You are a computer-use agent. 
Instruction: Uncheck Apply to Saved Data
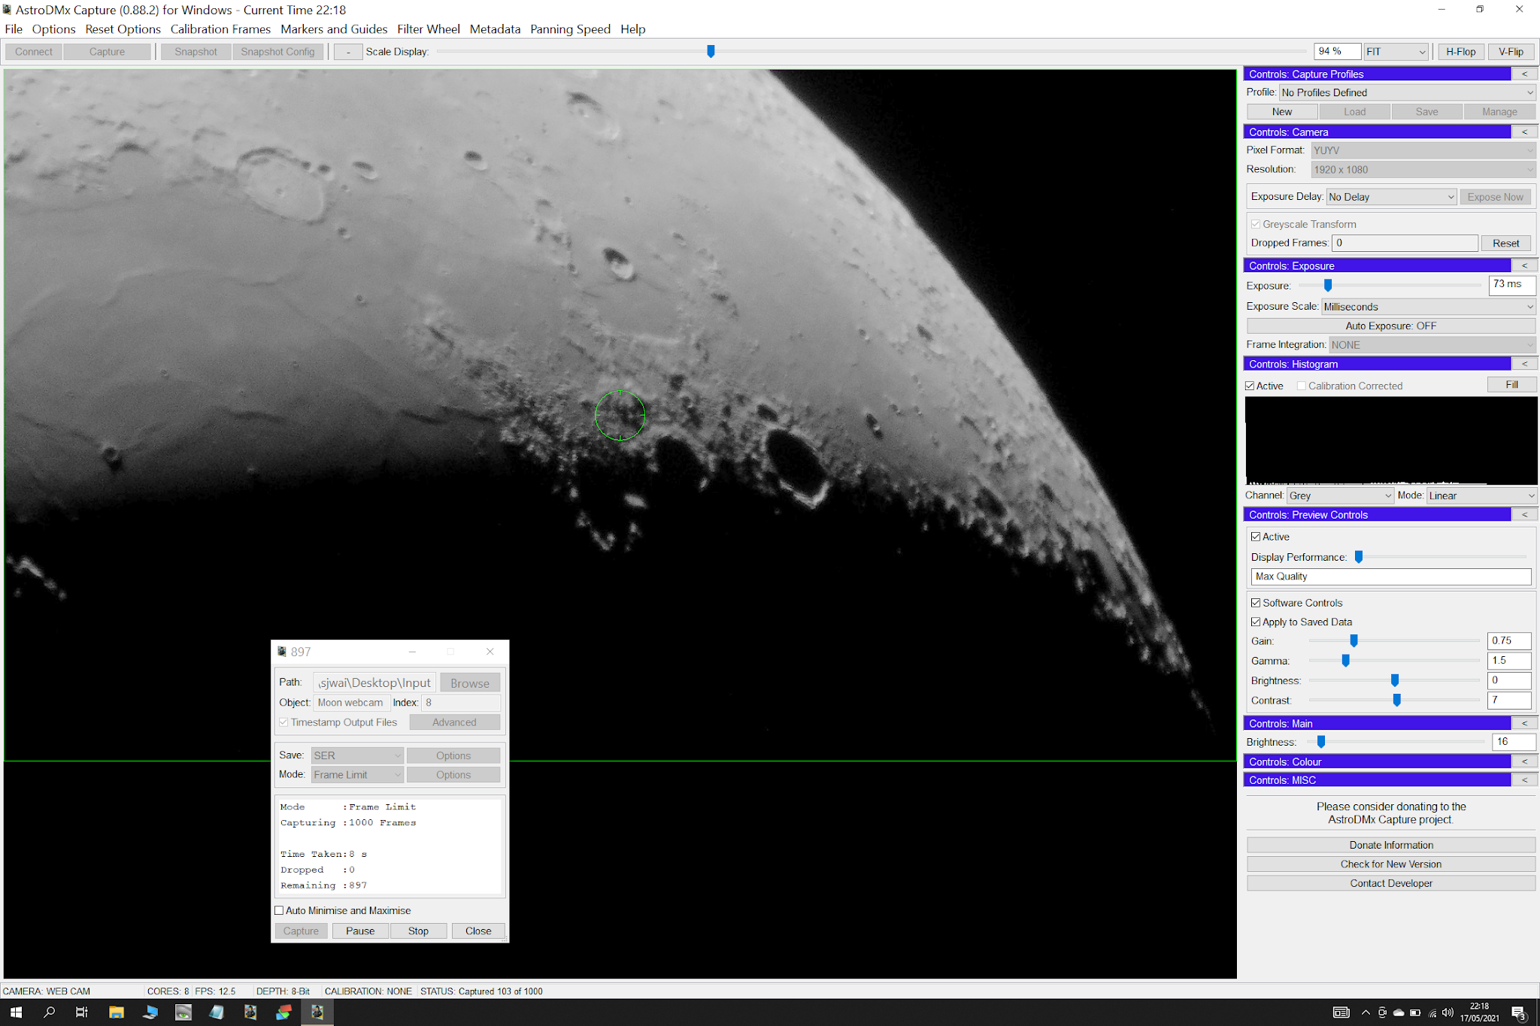tap(1256, 622)
